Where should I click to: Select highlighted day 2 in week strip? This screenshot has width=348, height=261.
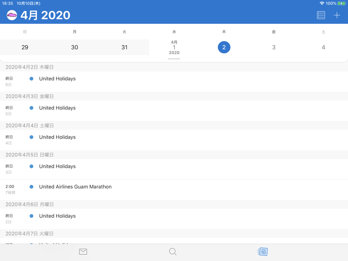tap(224, 47)
